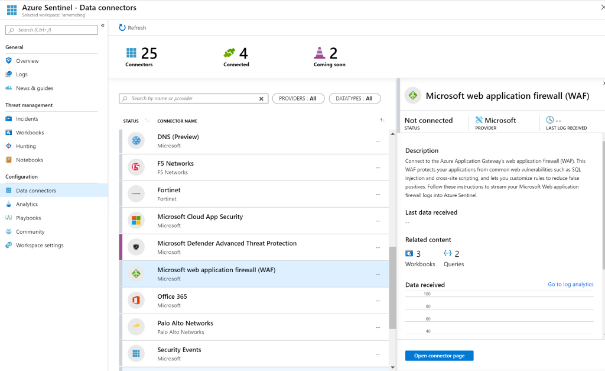Focus the sidebar Search (Ctrl+/) box
Viewport: 605px width, 371px height.
coord(51,30)
